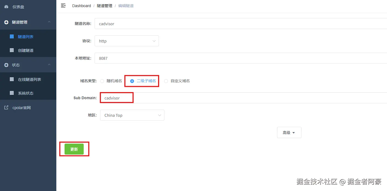The height and width of the screenshot is (191, 387).
Task: Click the external link icon beside cpolar官网
Action: click(6, 108)
